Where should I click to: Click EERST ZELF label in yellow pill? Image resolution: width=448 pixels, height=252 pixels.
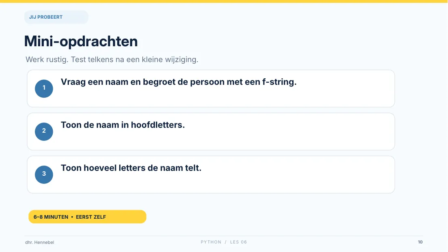(x=91, y=217)
